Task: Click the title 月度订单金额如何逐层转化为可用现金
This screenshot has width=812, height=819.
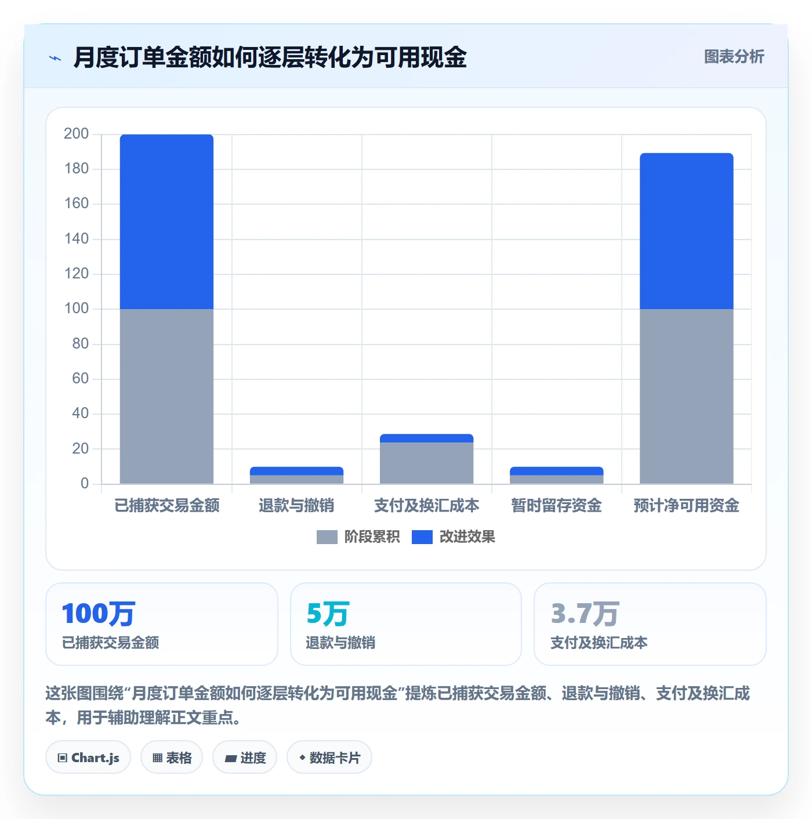Action: click(270, 57)
